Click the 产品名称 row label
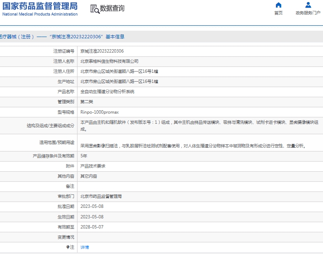This screenshot has height=255, width=323. (x=66, y=92)
